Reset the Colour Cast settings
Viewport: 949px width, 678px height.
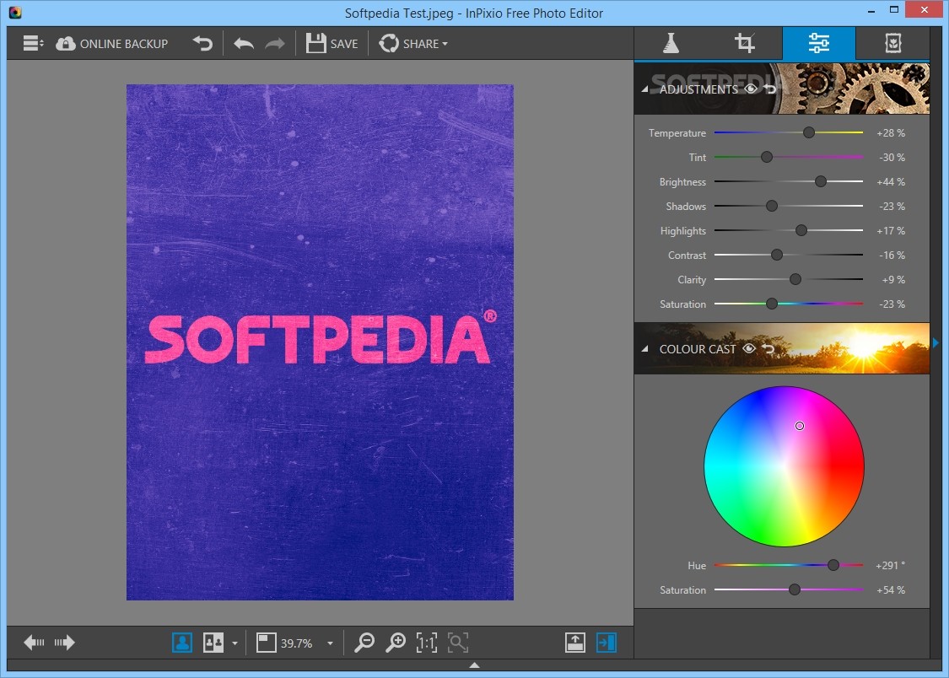tap(768, 349)
